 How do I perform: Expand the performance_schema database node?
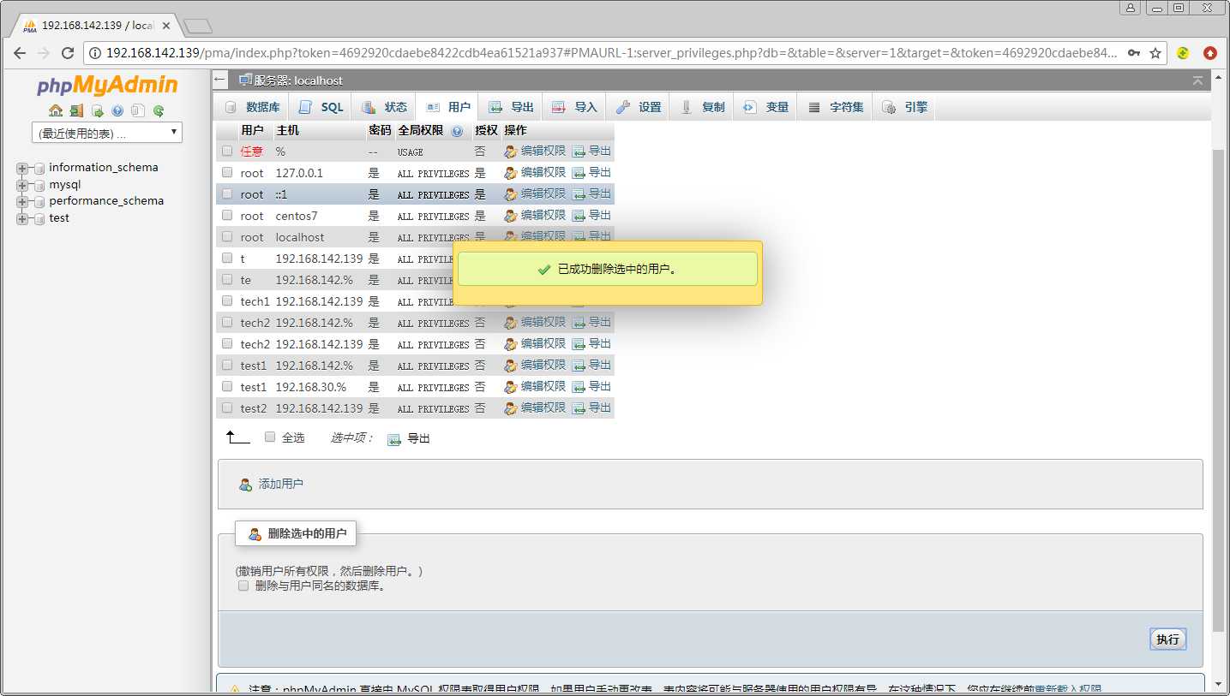(22, 202)
